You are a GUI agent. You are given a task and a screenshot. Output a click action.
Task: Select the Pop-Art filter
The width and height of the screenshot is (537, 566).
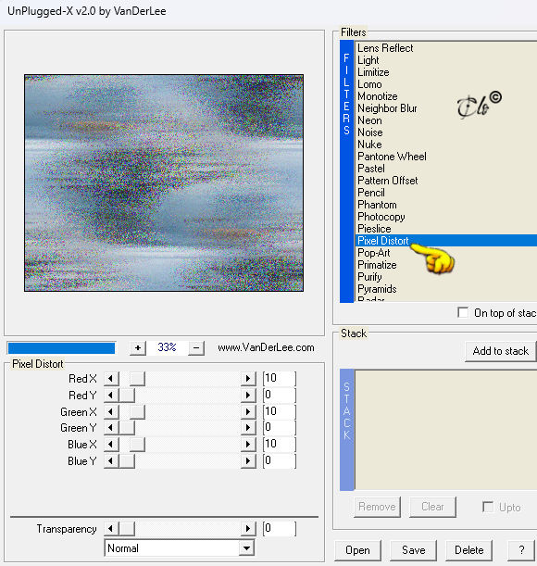374,253
